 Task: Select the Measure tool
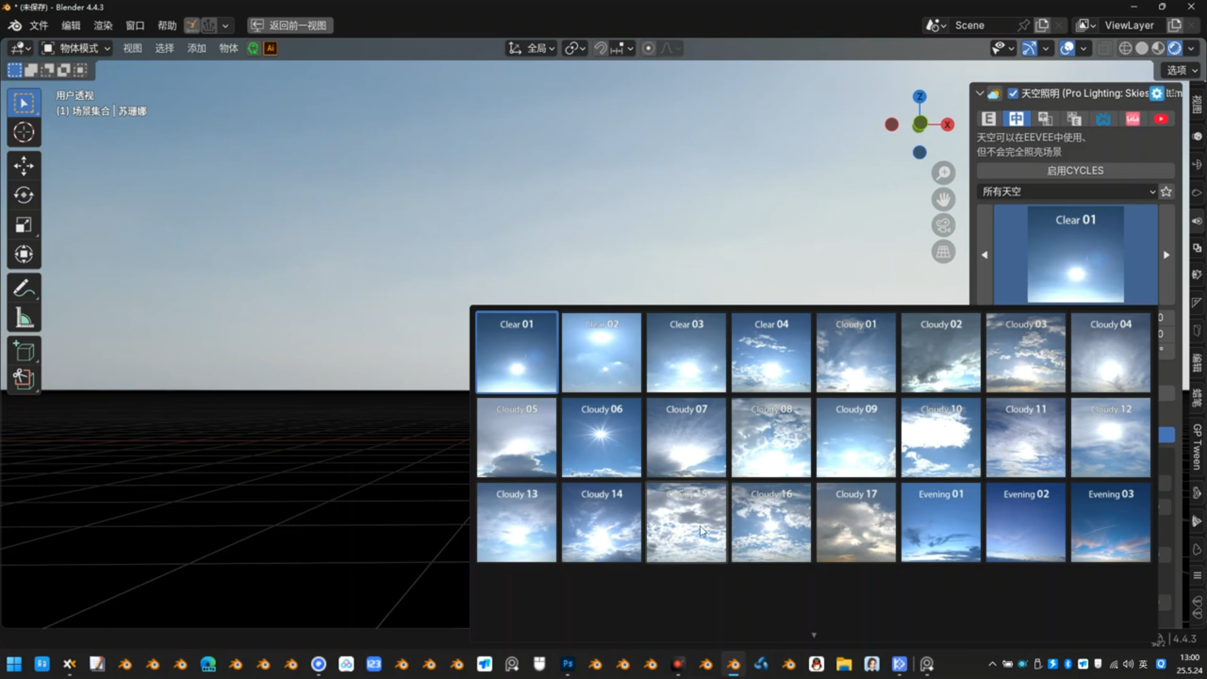[24, 318]
